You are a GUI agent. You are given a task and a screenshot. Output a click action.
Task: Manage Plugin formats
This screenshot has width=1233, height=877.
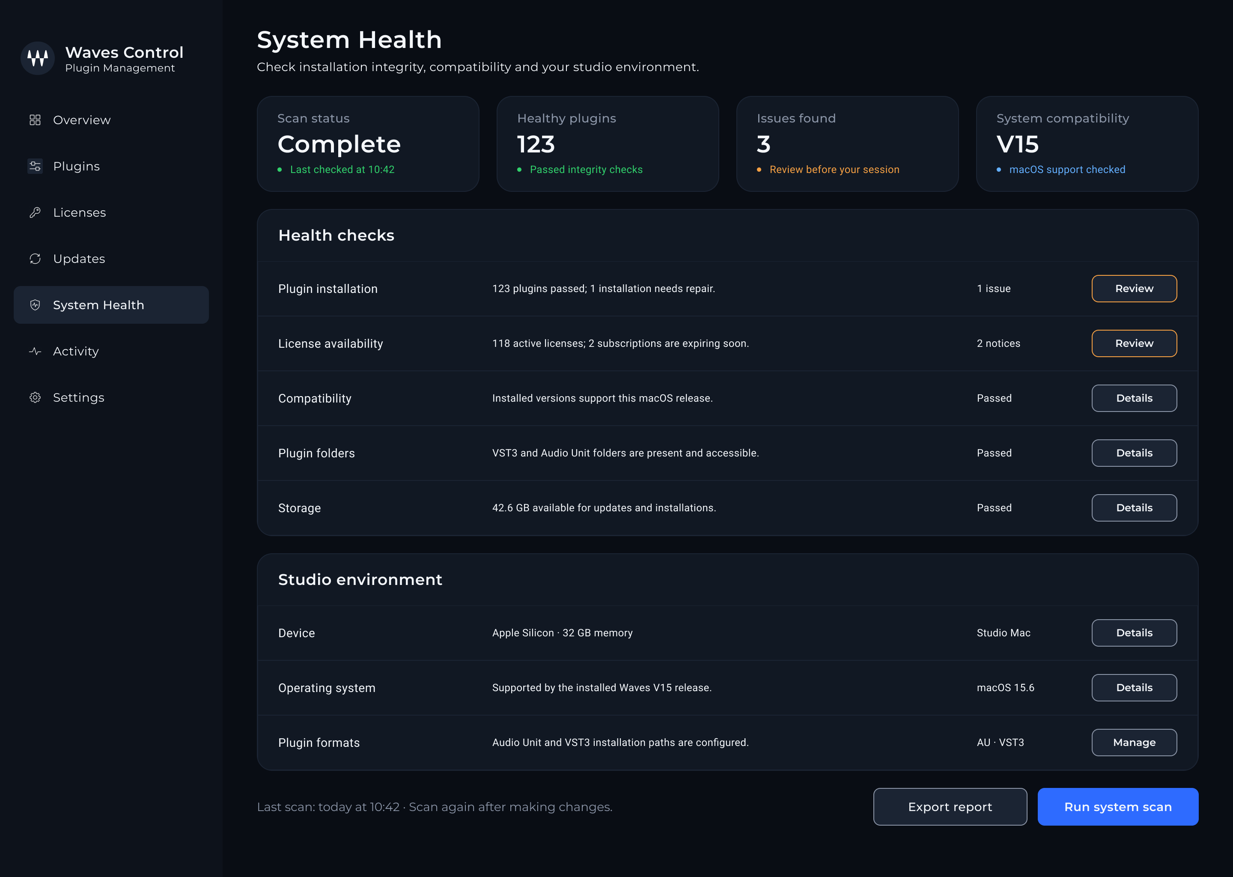[x=1134, y=743]
